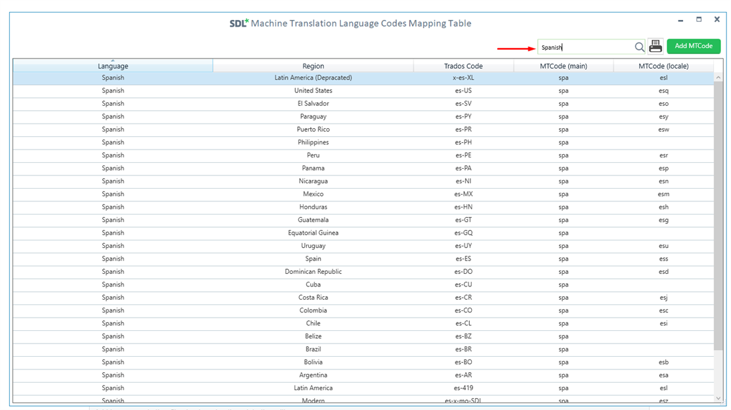This screenshot has width=731, height=410.
Task: Select the Costa Rica region cell
Action: coord(313,298)
